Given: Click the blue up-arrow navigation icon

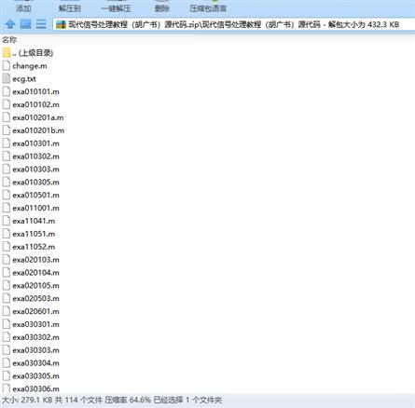Looking at the screenshot, I should point(10,24).
